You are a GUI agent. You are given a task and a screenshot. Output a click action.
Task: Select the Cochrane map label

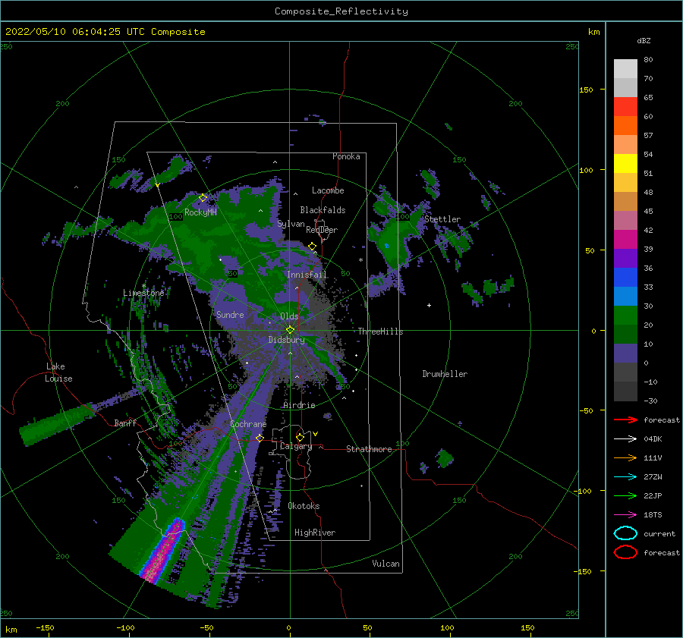point(248,424)
